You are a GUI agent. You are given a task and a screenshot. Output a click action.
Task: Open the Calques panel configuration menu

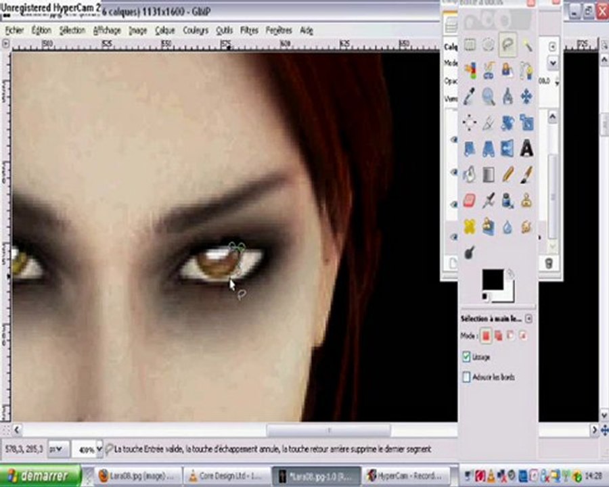pyautogui.click(x=552, y=46)
